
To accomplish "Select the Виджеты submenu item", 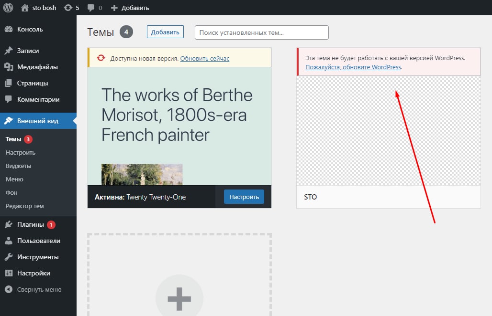I will pyautogui.click(x=18, y=166).
